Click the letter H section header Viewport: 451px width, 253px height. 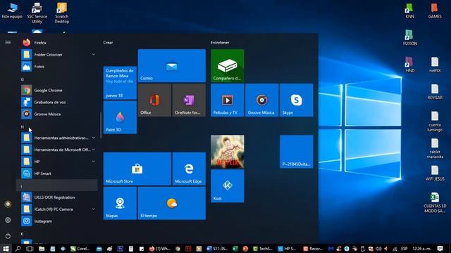tap(22, 126)
